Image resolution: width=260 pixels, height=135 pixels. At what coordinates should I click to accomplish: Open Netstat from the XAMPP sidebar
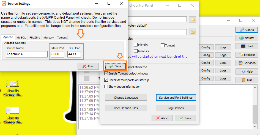click(247, 38)
